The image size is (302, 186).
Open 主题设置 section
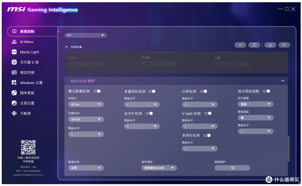[x=27, y=103]
